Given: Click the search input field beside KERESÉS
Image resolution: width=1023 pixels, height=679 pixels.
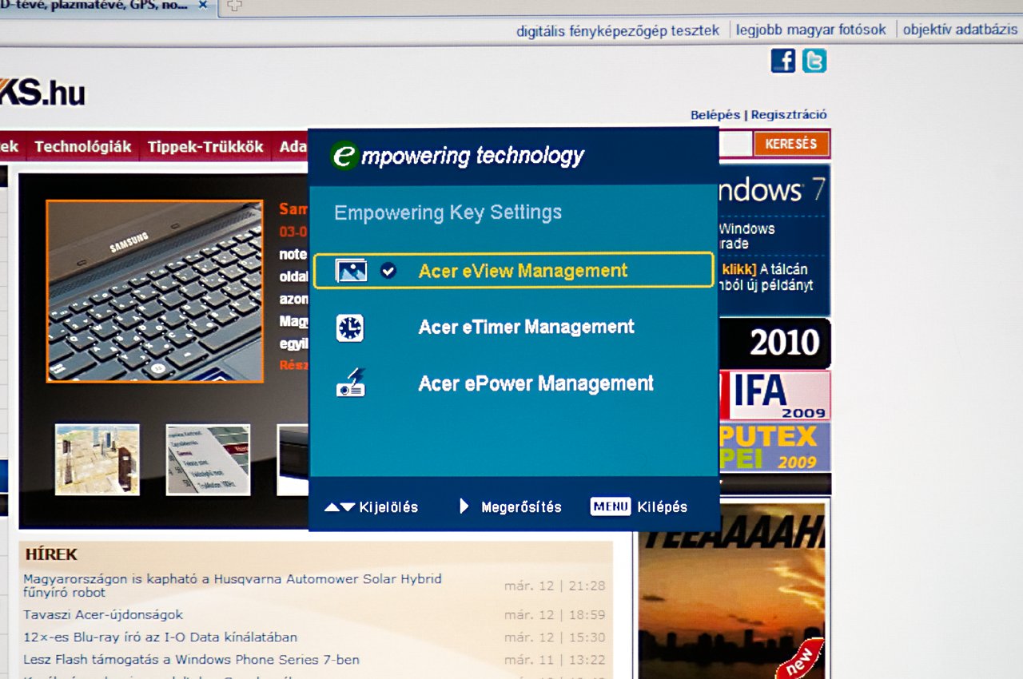Looking at the screenshot, I should point(734,144).
